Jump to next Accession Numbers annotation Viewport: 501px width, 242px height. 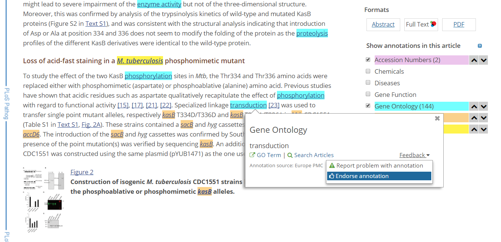[483, 60]
